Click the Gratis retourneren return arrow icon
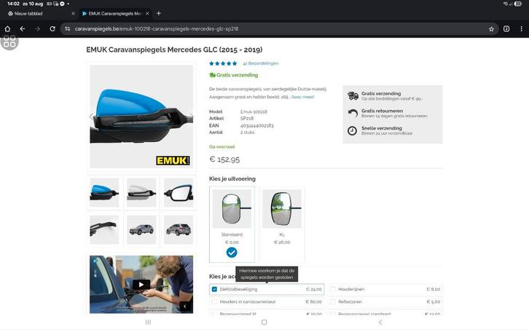 coord(353,113)
